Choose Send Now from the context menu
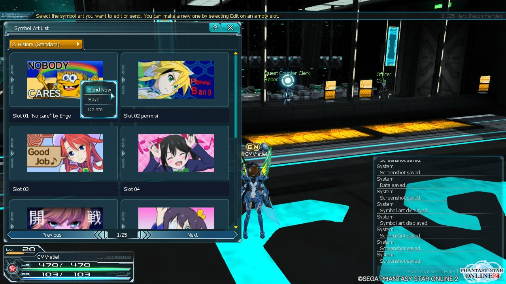The image size is (506, 284). (99, 90)
